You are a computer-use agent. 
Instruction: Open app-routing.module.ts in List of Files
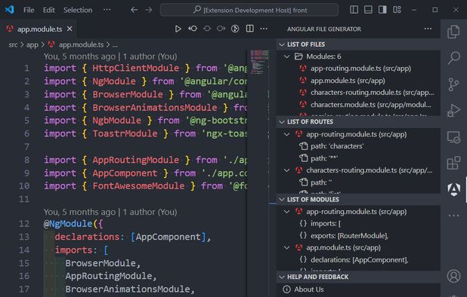coord(360,69)
